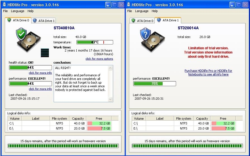Screen dimensions: 250x156
Task: Click 7.5 GB free bar in right window
Action: point(223,128)
